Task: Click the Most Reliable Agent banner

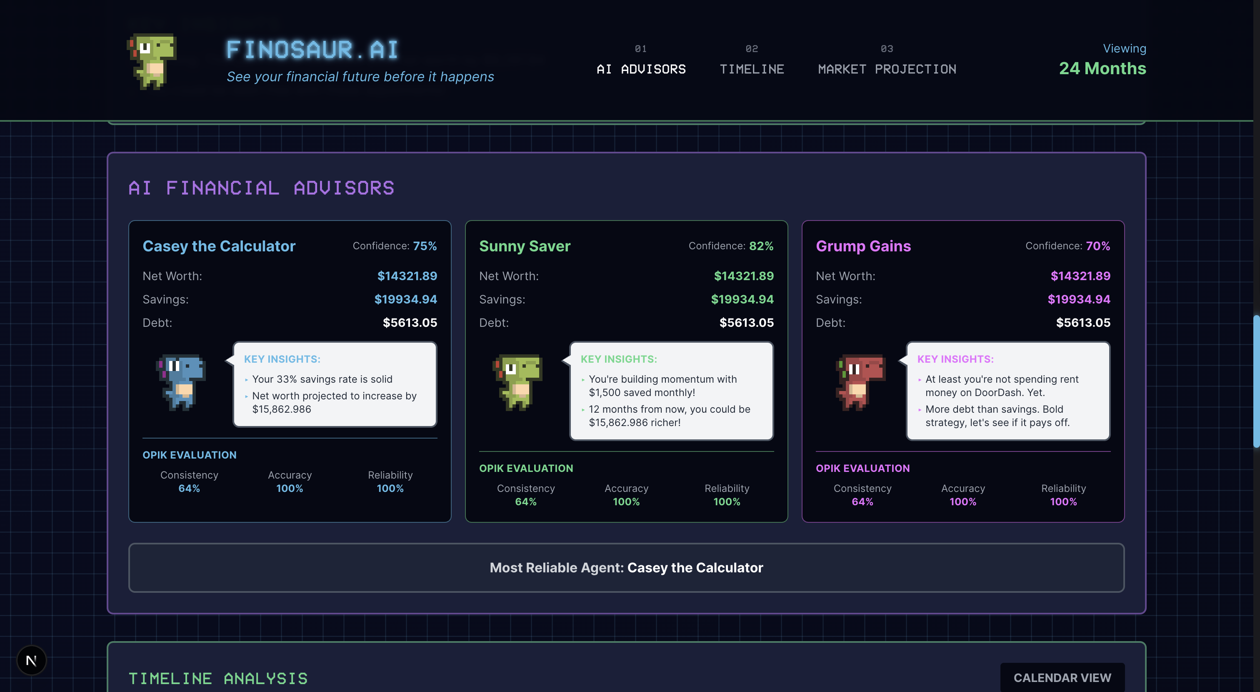Action: click(626, 568)
